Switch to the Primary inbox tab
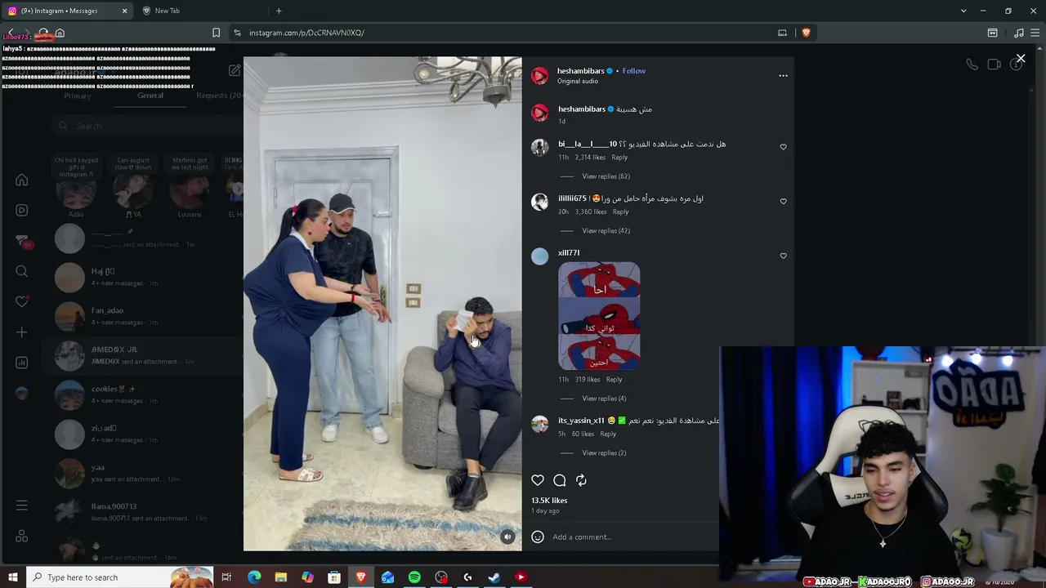Image resolution: width=1046 pixels, height=588 pixels. click(78, 96)
